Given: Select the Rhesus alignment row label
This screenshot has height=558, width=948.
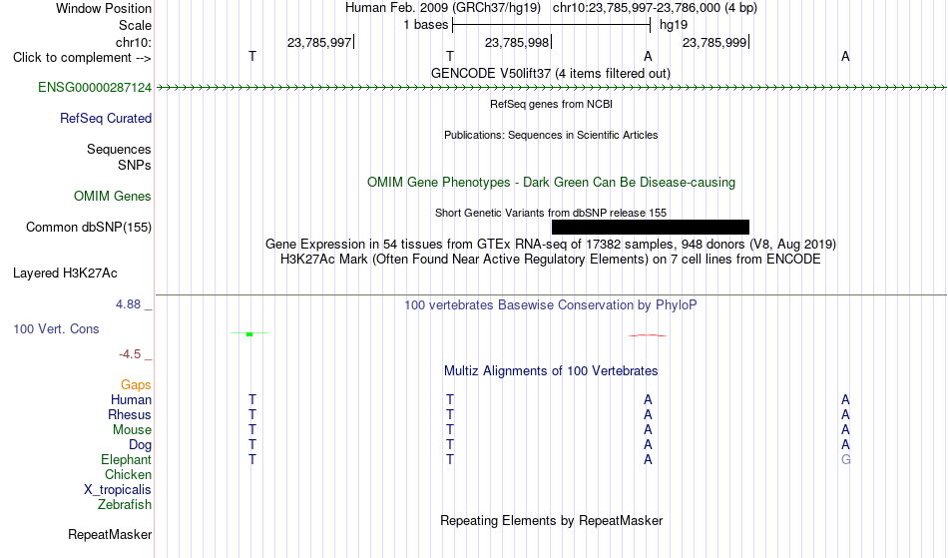Looking at the screenshot, I should click(130, 415).
